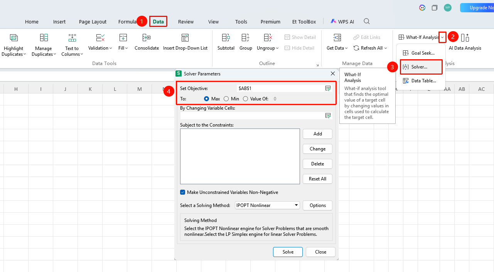Click the Solve button
494x272 pixels.
point(288,252)
